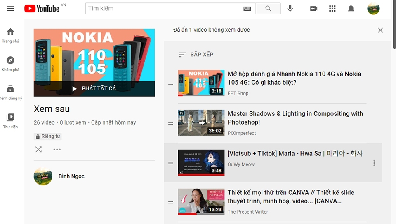
Task: Click drag handle of Maria video row
Action: 171,163
